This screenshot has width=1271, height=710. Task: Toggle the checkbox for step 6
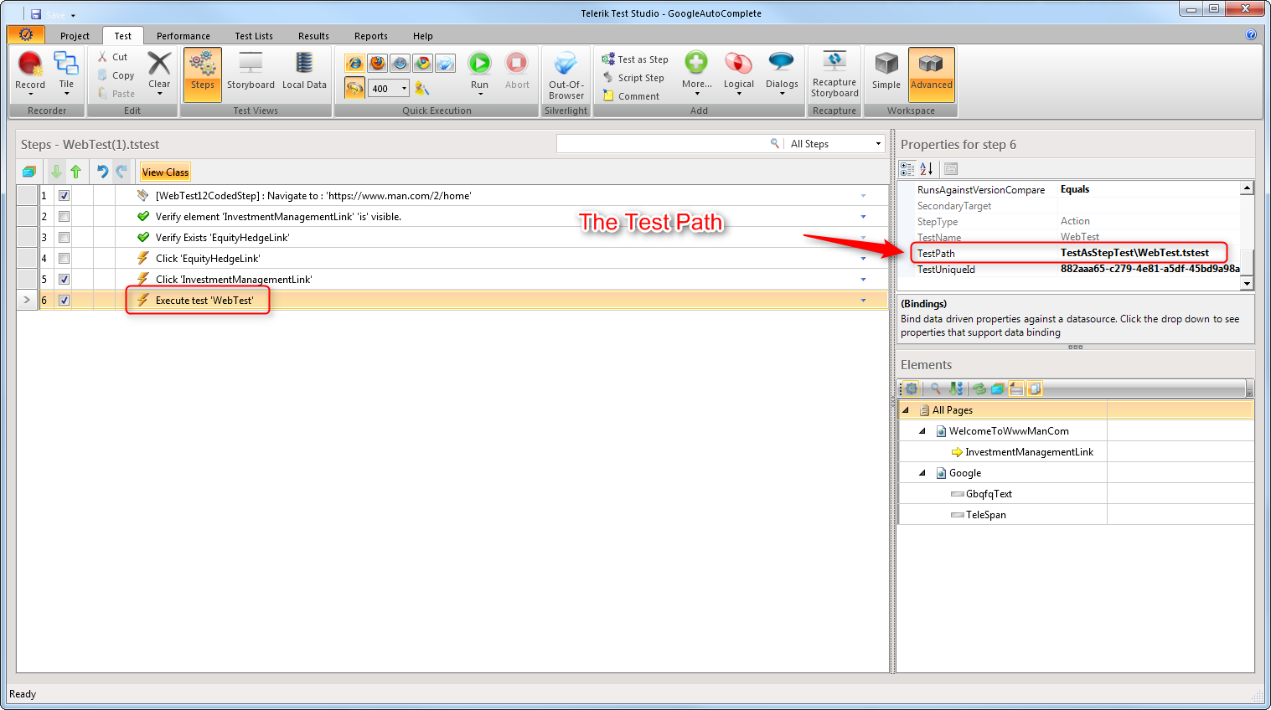coord(64,301)
